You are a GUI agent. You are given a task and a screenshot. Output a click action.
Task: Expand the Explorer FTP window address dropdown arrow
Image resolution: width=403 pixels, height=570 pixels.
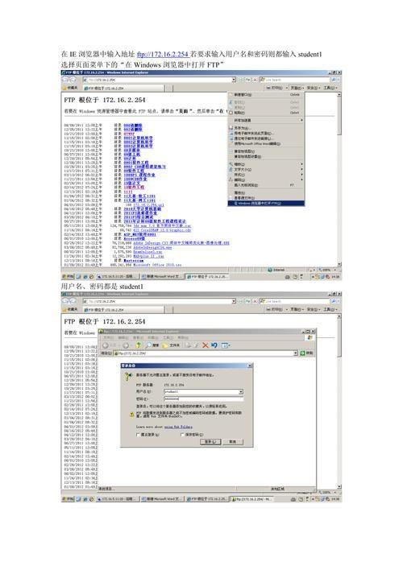pos(296,353)
